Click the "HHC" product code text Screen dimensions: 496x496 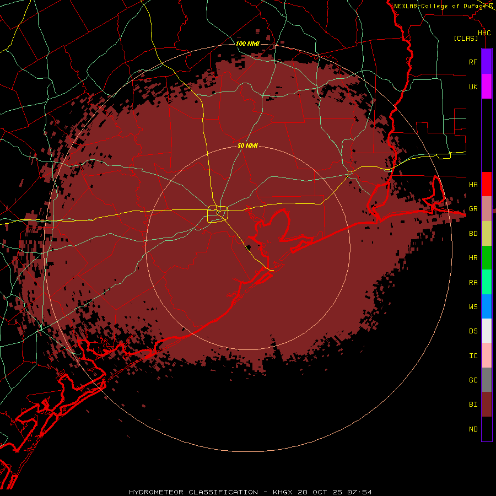[x=484, y=33]
